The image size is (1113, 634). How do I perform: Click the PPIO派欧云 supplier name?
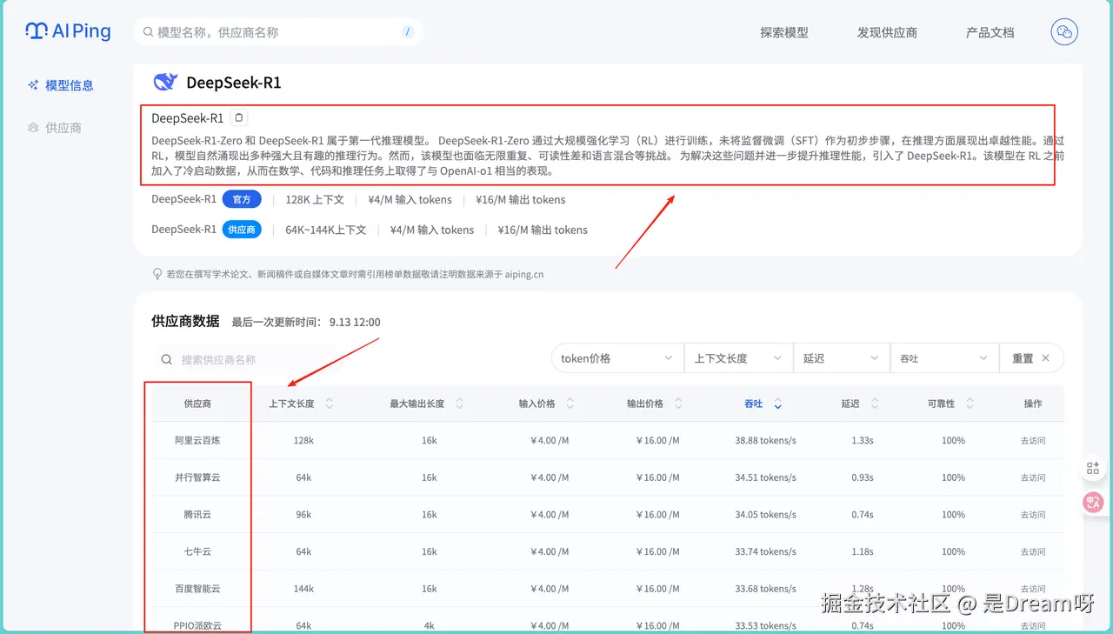click(x=197, y=625)
